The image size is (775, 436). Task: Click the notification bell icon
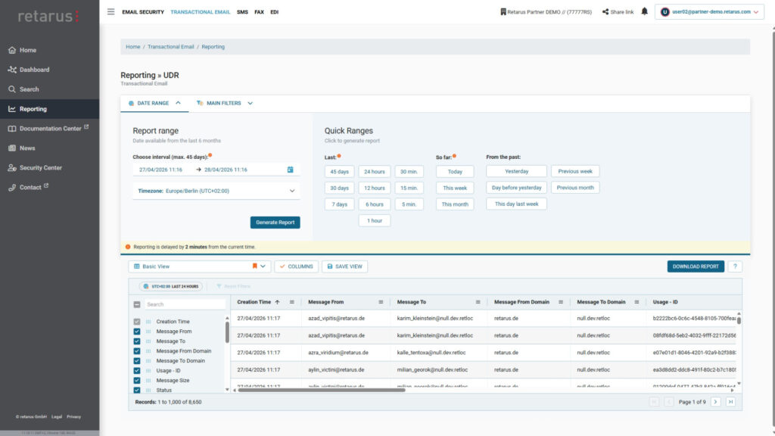(645, 12)
